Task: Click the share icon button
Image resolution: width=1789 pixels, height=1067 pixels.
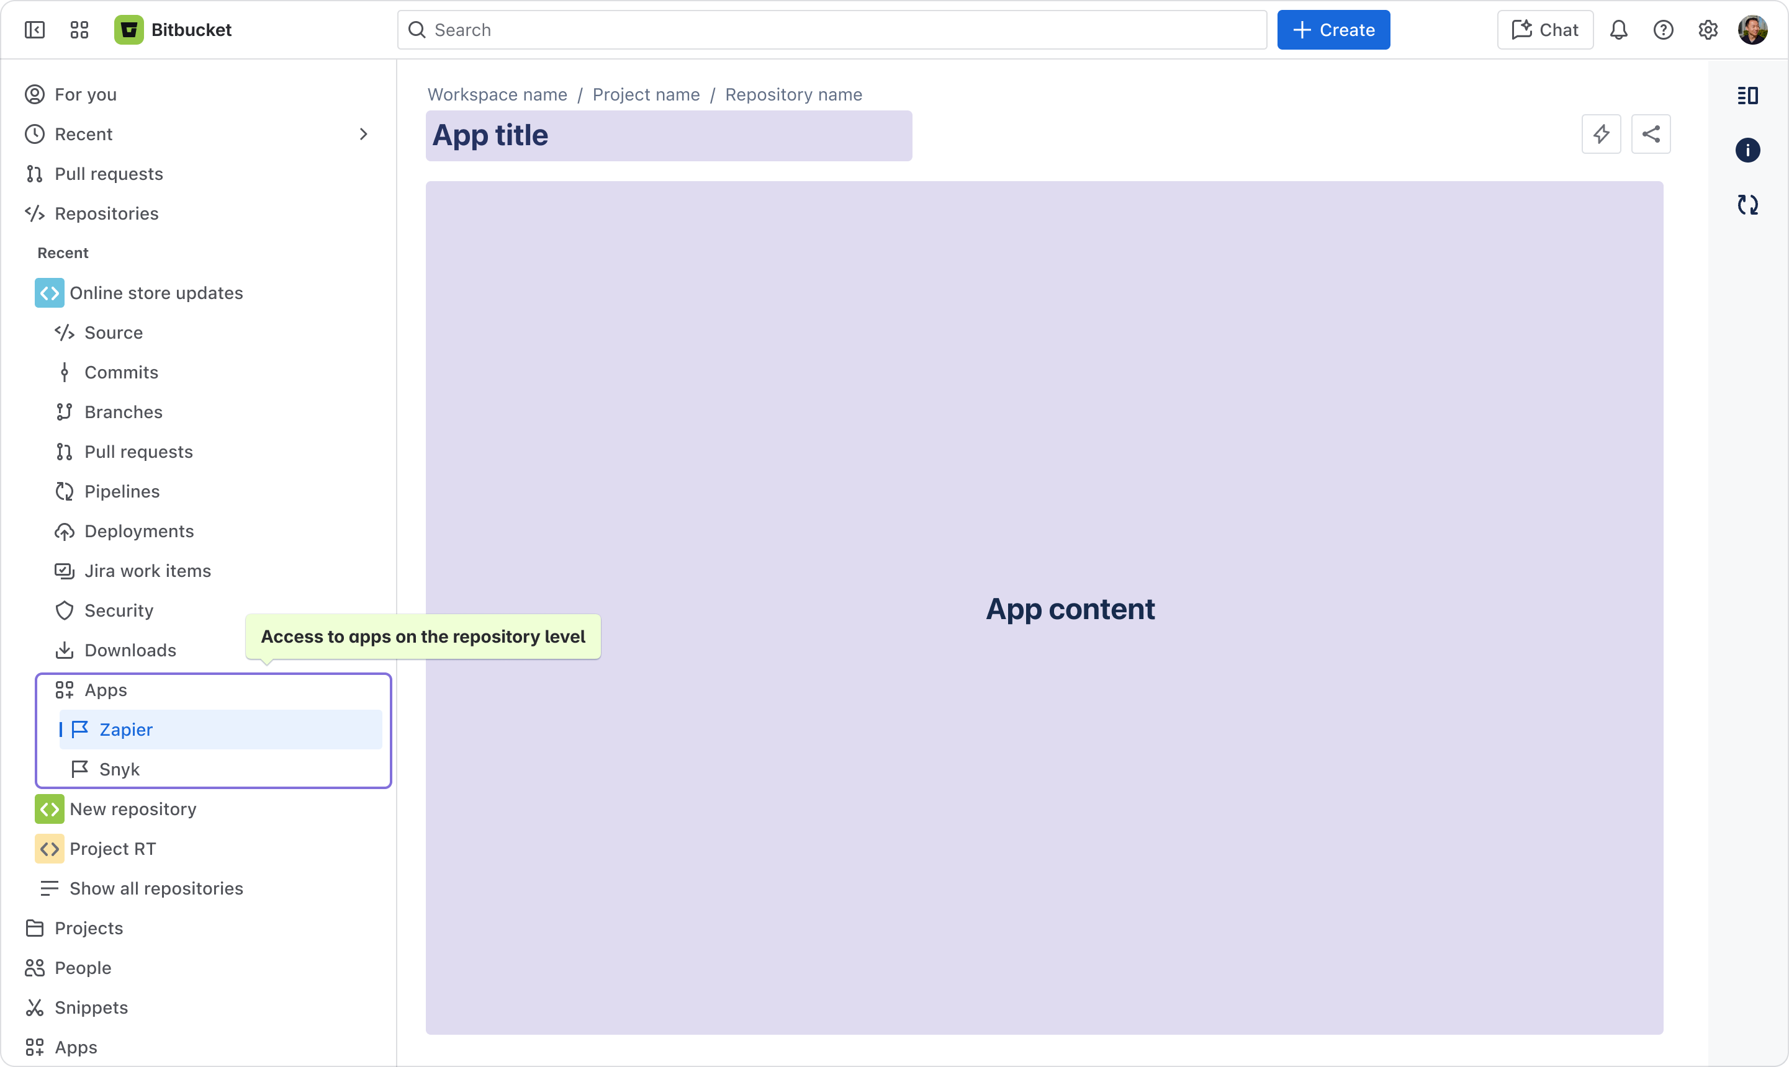Action: click(1651, 134)
